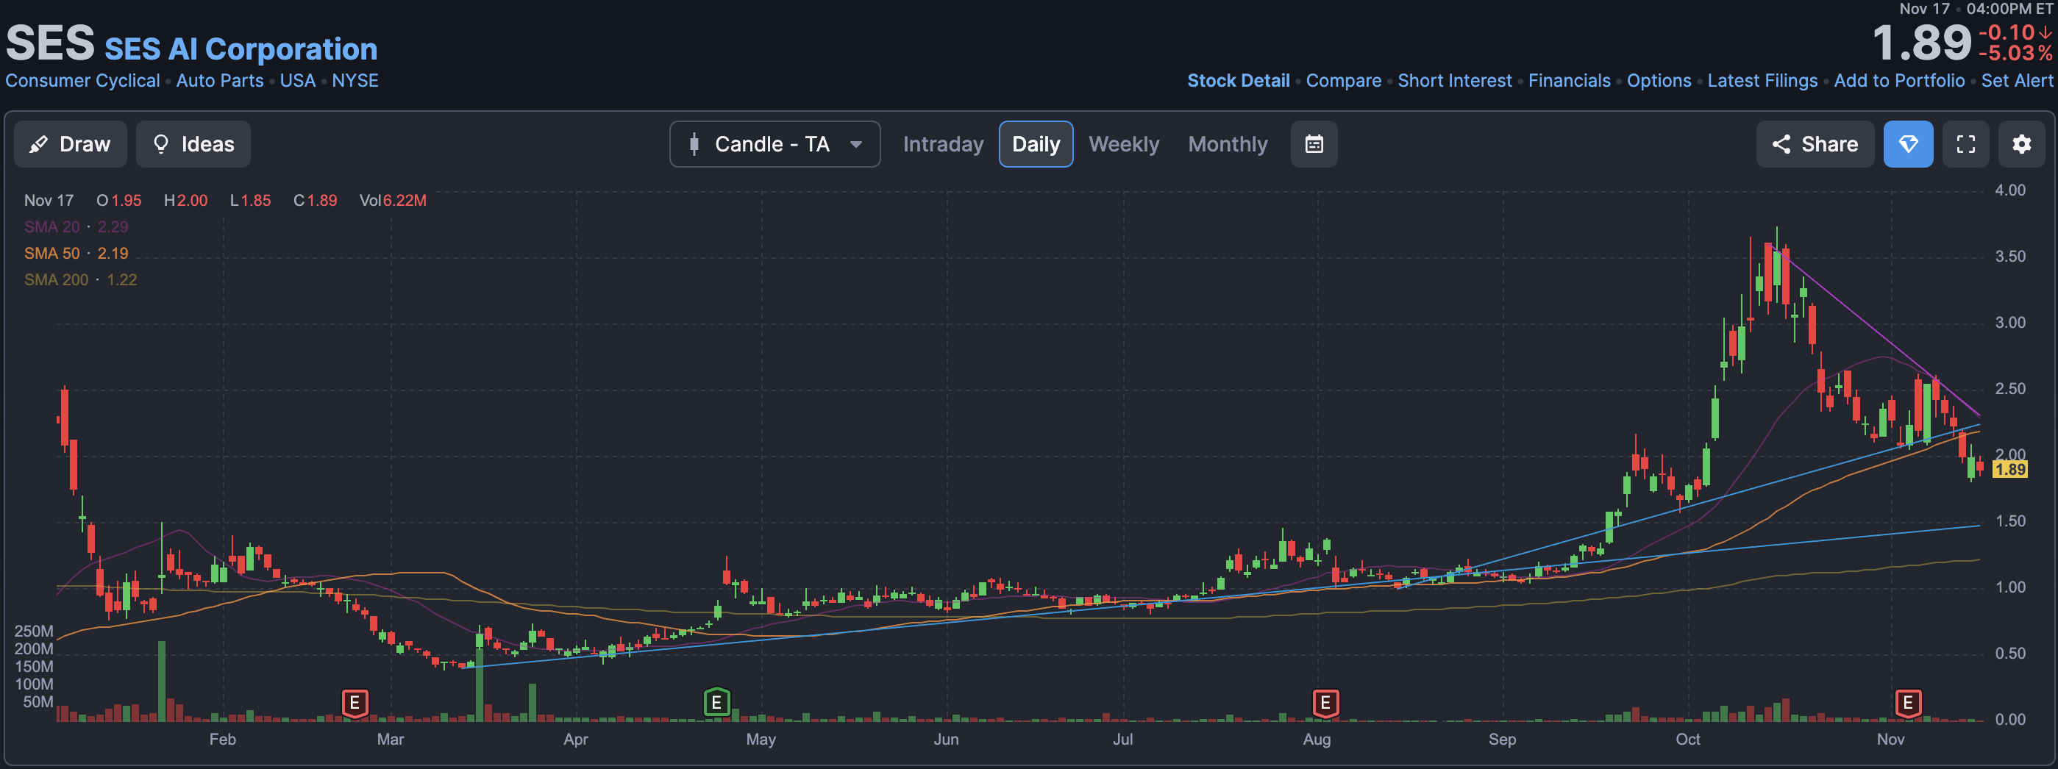
Task: Open the Financials page
Action: pyautogui.click(x=1569, y=81)
